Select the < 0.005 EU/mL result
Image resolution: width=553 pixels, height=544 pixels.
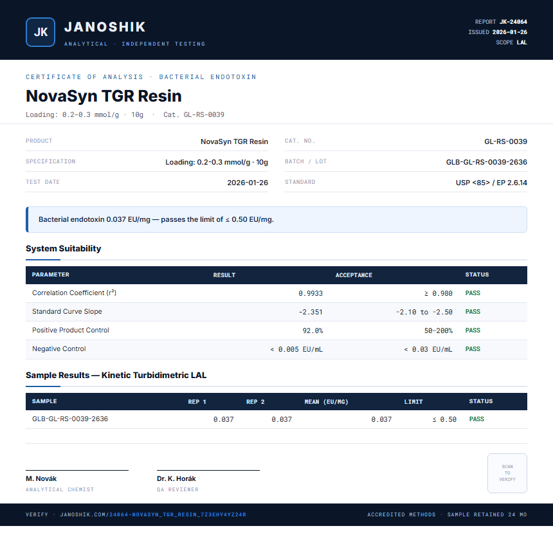pos(296,350)
